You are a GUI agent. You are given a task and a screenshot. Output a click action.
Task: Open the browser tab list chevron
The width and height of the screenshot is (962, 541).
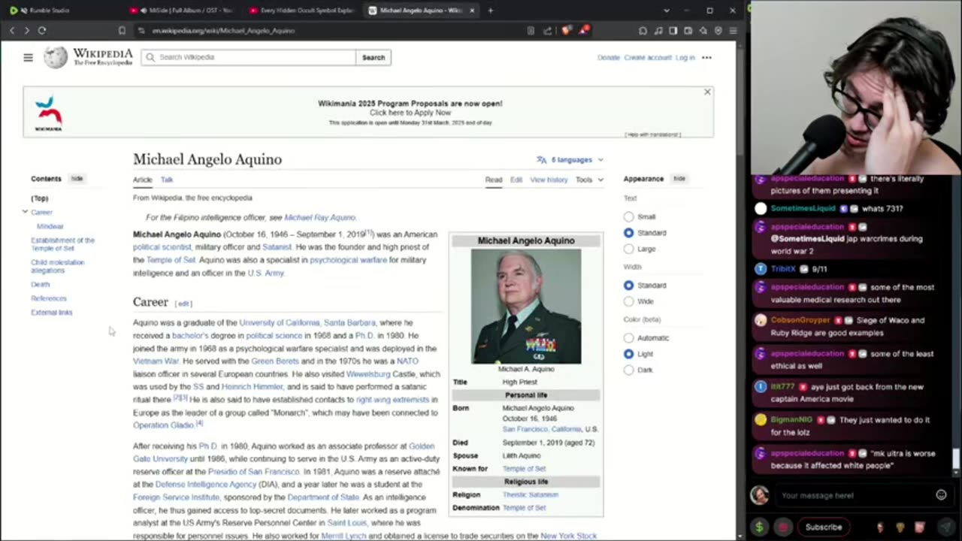click(666, 11)
